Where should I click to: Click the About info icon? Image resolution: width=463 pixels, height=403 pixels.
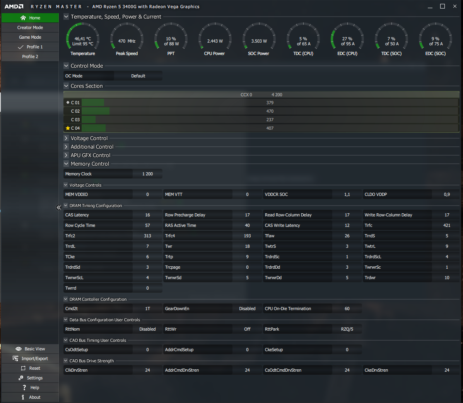pyautogui.click(x=23, y=397)
